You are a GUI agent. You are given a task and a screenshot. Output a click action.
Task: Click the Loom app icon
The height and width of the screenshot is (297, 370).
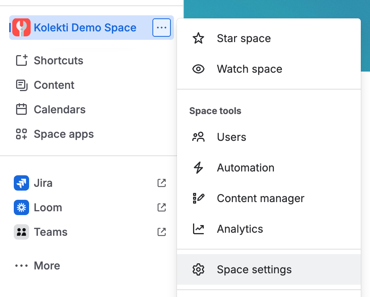click(21, 207)
